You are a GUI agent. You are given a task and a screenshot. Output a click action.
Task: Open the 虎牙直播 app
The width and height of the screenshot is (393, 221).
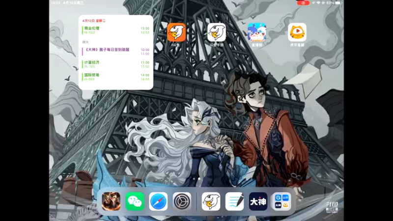[297, 32]
